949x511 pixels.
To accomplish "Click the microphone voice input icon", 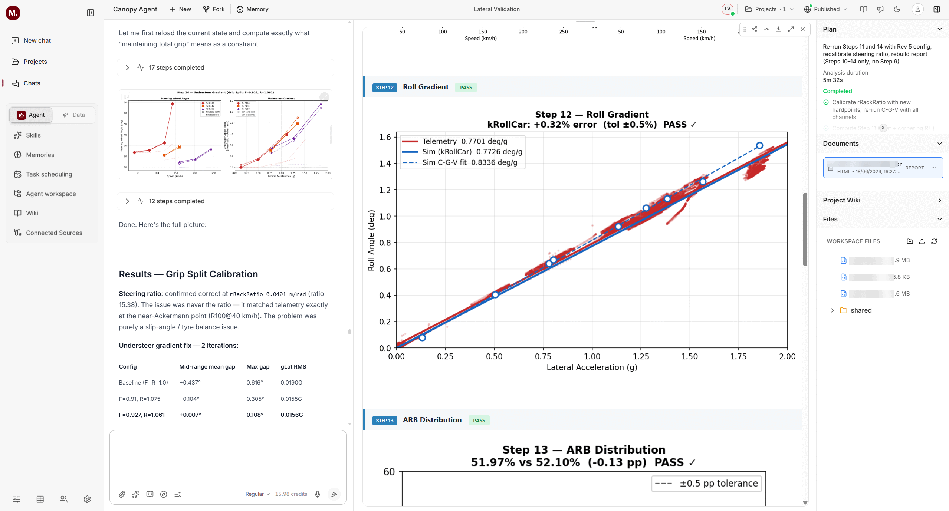I will coord(318,494).
